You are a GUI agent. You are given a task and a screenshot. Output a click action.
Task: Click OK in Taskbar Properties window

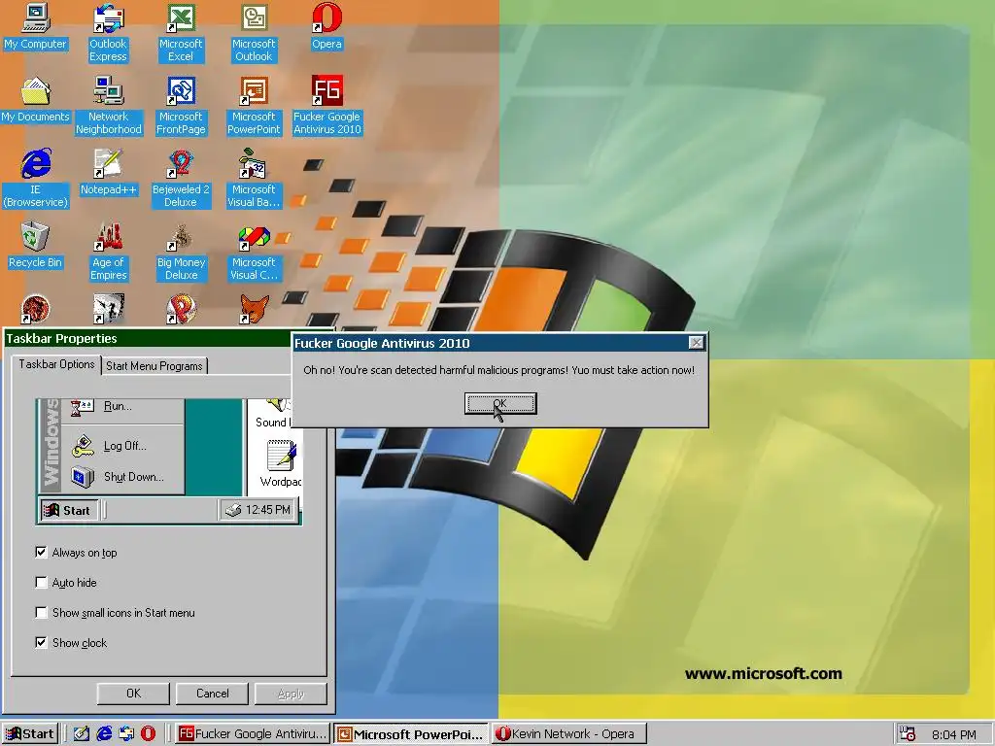[x=133, y=694]
